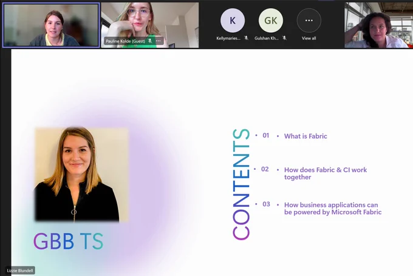Click the GBB TS title text

[x=68, y=241]
